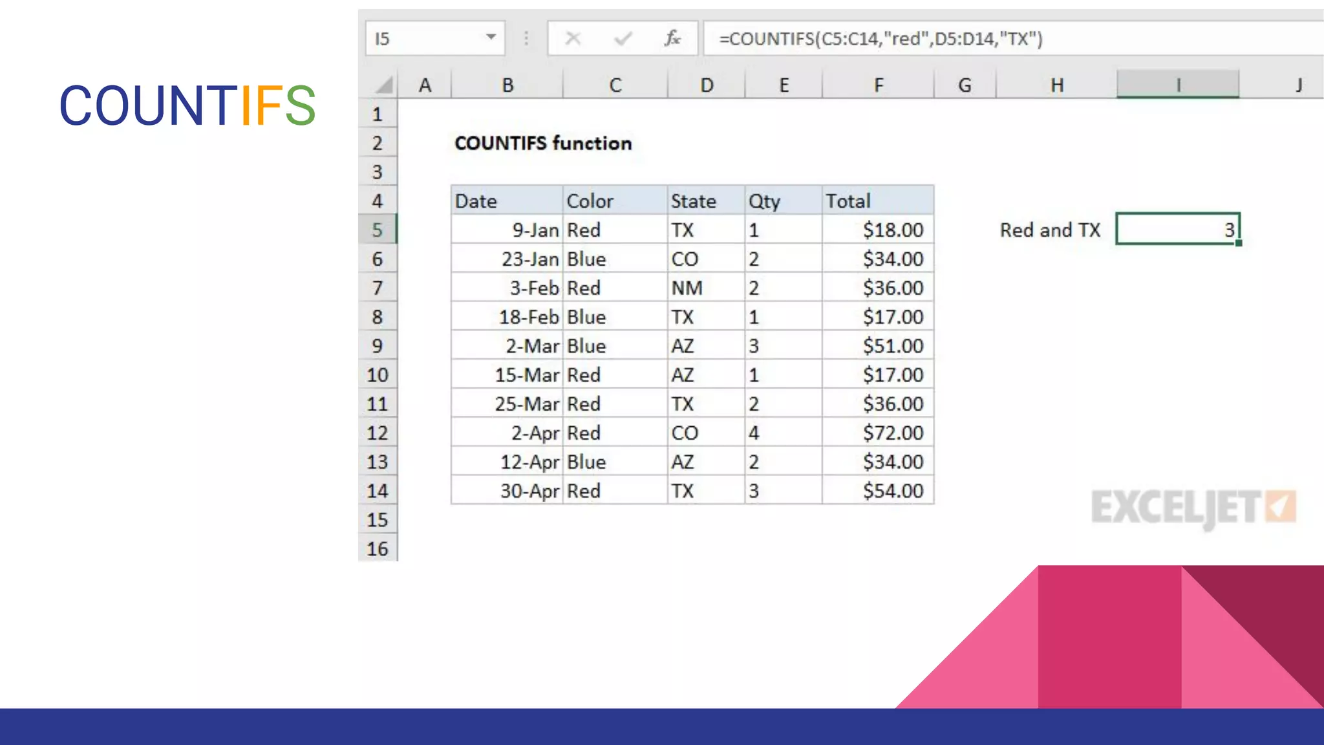This screenshot has height=745, width=1324.
Task: Select the 30-Apr date cell
Action: [507, 490]
